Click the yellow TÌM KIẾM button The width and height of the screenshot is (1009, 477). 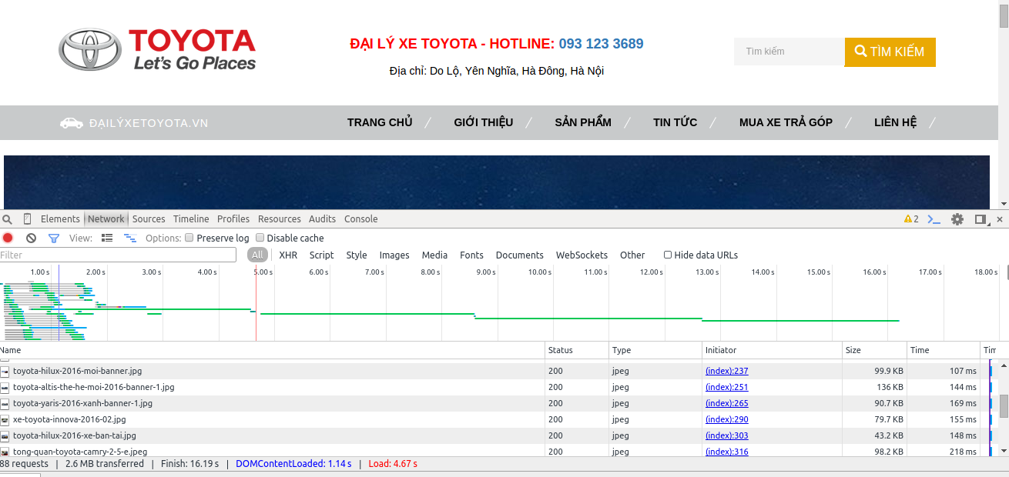click(x=890, y=52)
